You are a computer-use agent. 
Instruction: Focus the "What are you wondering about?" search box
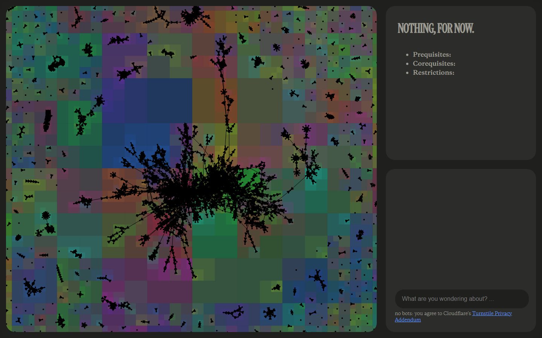[x=462, y=299]
